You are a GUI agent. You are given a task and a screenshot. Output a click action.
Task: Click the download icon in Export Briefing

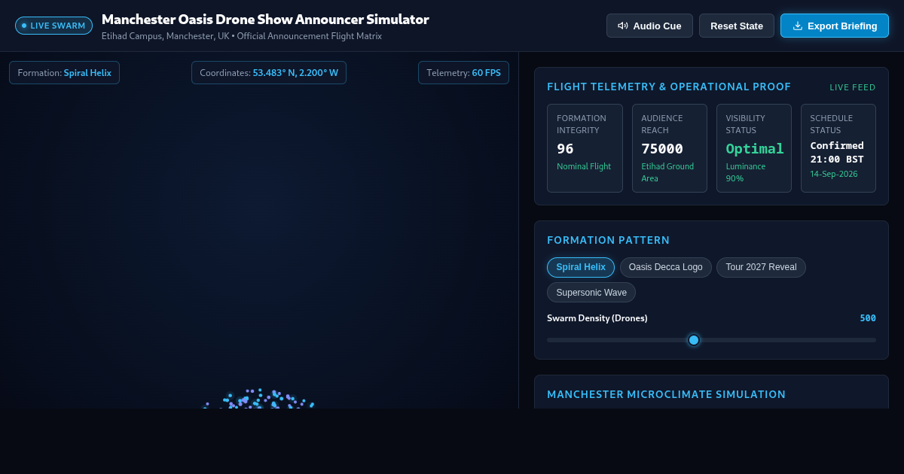coord(798,26)
